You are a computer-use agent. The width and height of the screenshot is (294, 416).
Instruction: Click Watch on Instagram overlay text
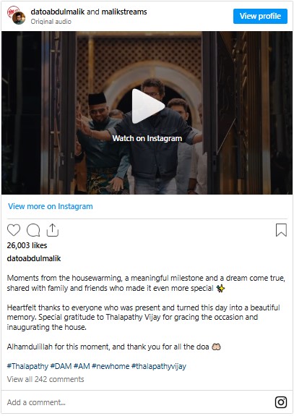147,138
